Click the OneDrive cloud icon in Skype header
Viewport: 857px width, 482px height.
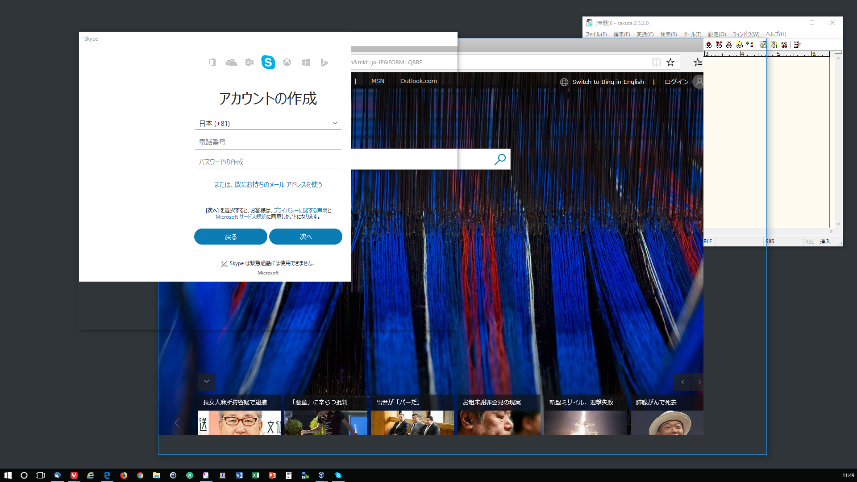(231, 62)
